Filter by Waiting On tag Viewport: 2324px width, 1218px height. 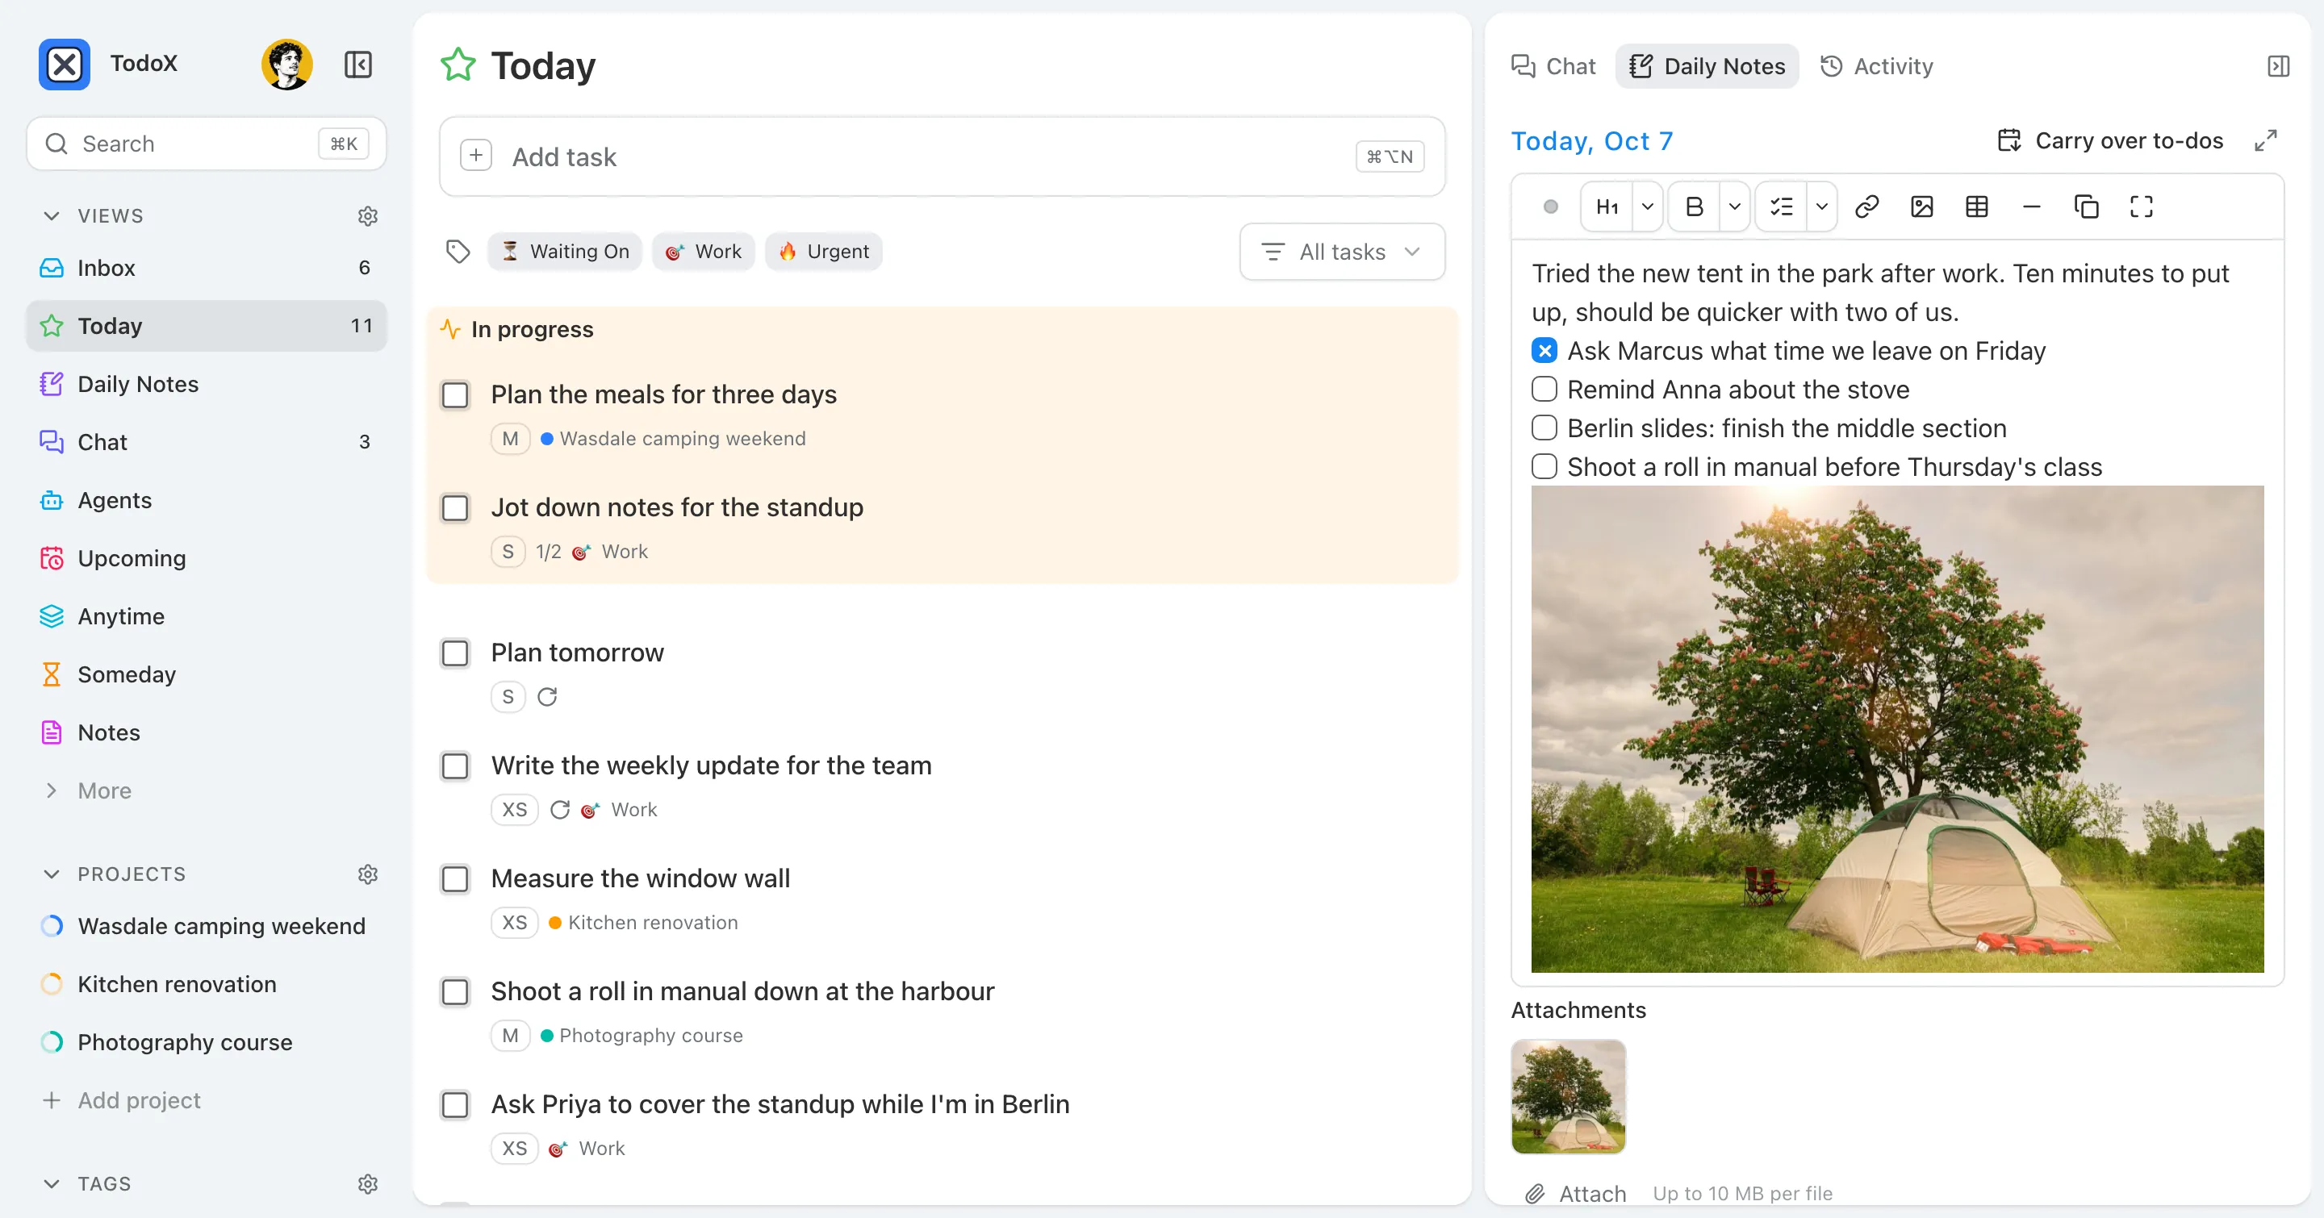[x=565, y=252]
